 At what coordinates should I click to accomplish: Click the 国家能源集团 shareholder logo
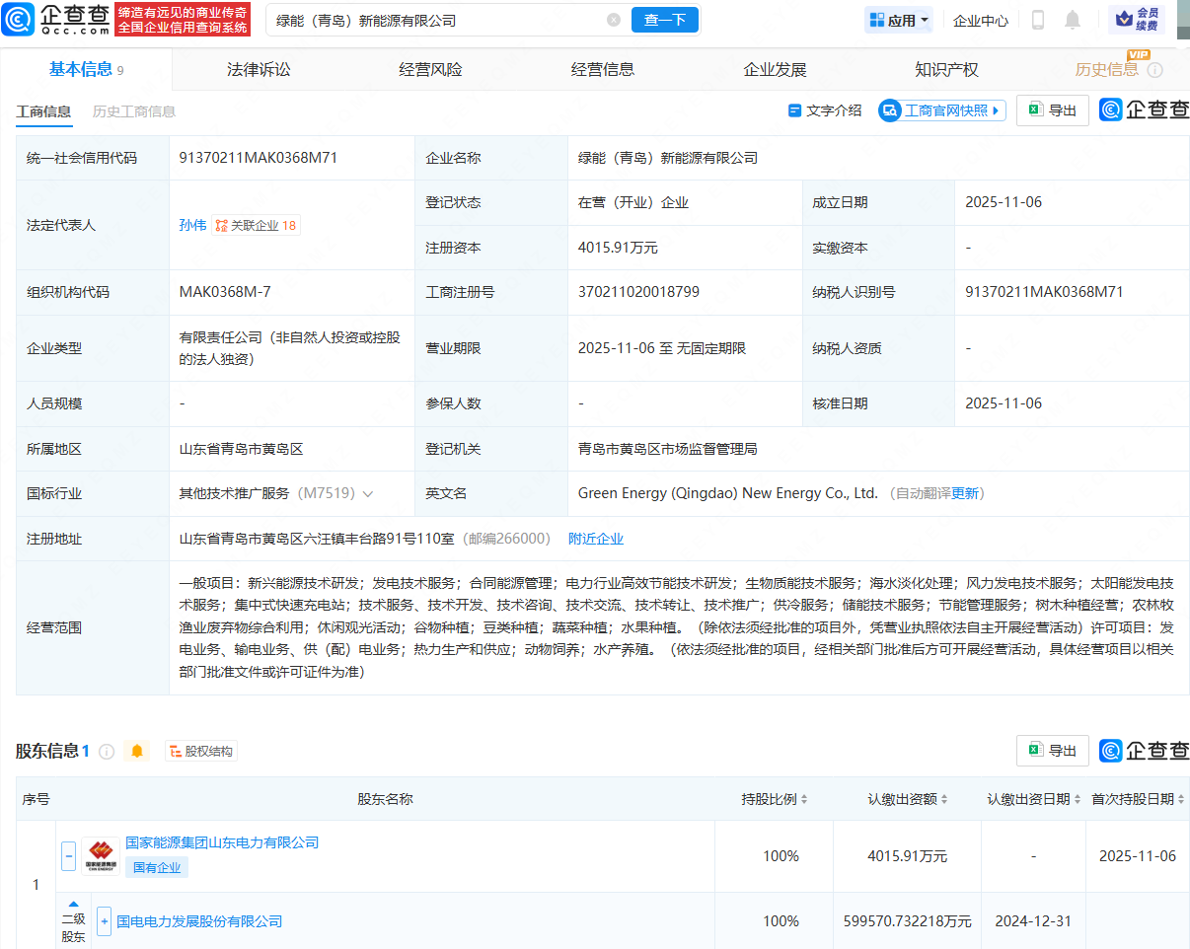point(101,855)
